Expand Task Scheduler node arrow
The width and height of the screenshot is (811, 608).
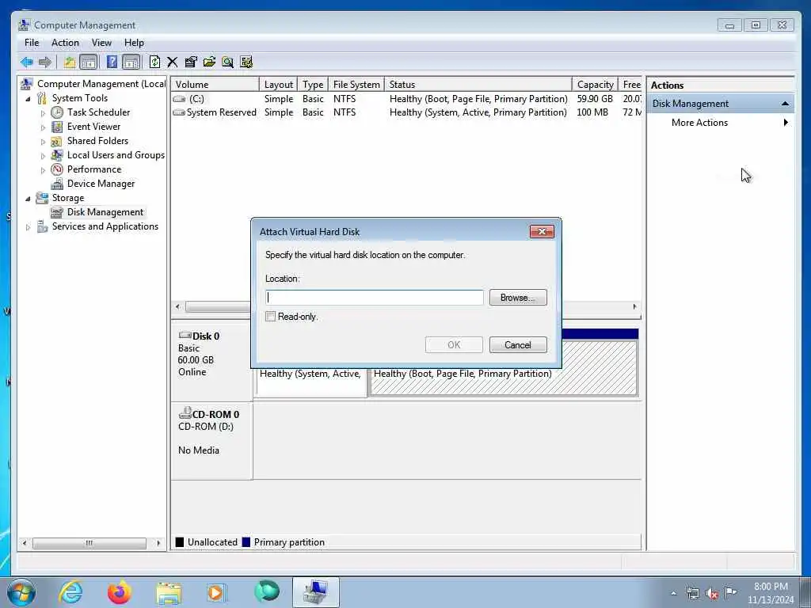point(43,112)
